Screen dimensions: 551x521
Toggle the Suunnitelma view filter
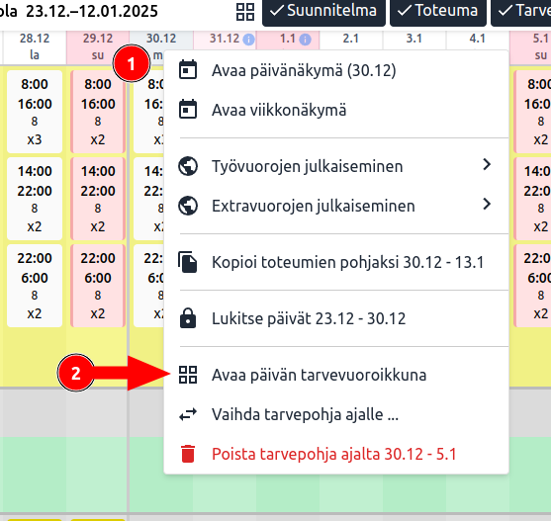pos(323,11)
